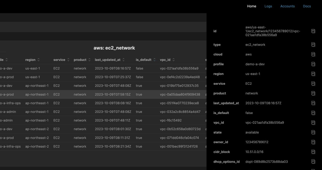Select row with vpc-f6c15492

click(103, 121)
